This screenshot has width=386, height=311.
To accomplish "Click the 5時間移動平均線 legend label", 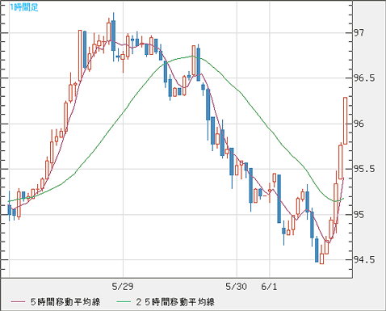I will (x=65, y=302).
